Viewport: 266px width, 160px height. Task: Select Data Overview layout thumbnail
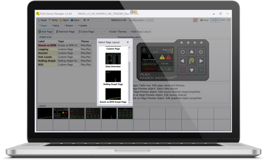pyautogui.click(x=113, y=59)
